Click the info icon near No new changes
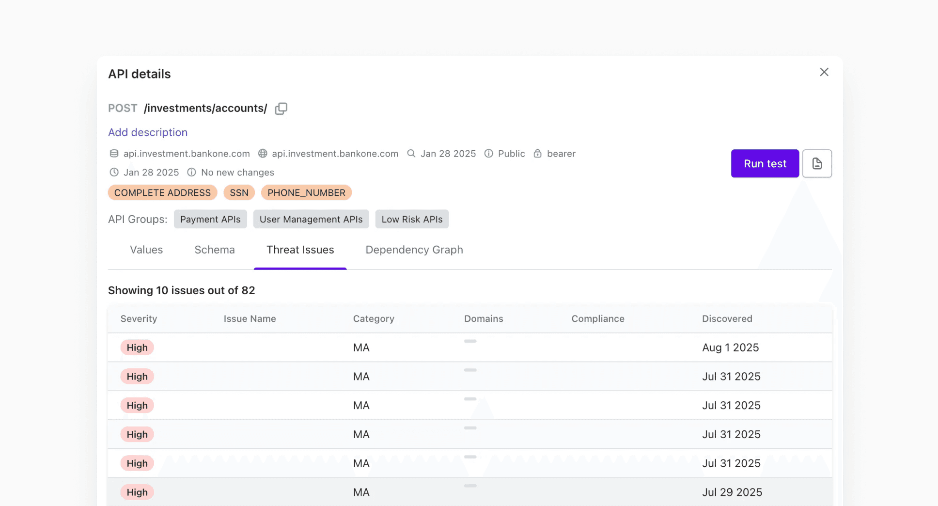Viewport: 938px width, 506px height. tap(191, 172)
